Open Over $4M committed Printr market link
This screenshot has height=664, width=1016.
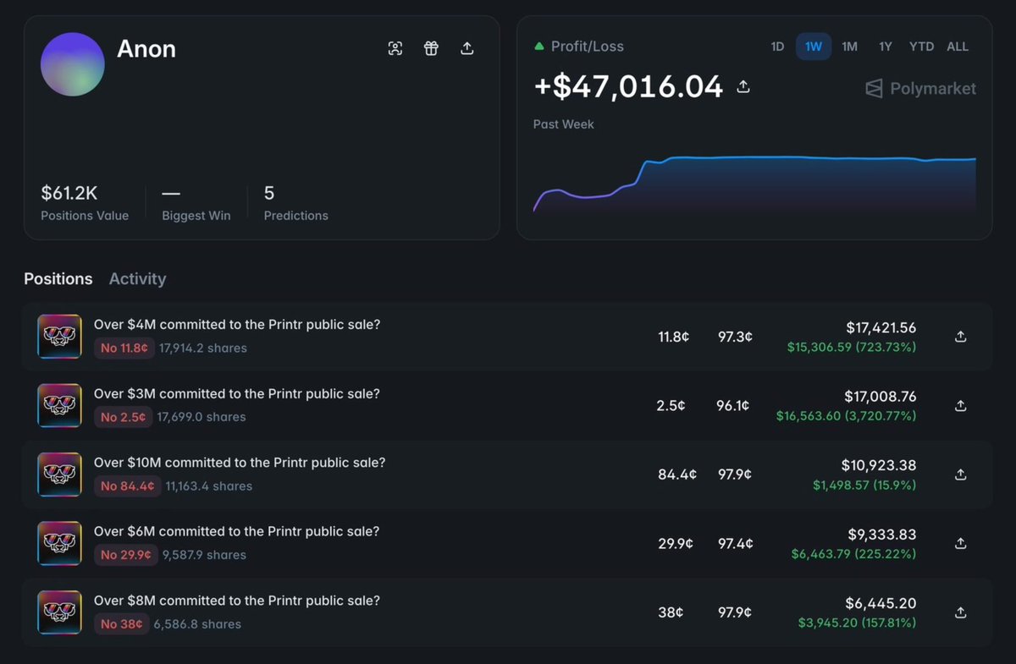[x=237, y=325]
